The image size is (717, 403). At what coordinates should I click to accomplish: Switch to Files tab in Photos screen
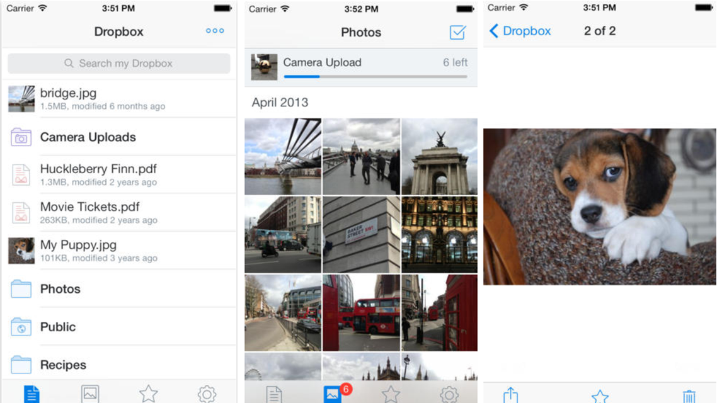274,394
